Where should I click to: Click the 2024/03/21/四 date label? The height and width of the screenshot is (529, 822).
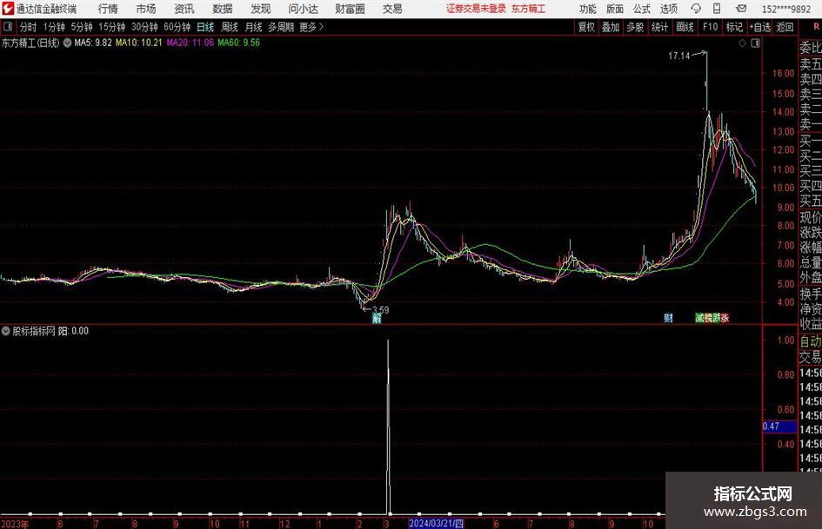pyautogui.click(x=436, y=523)
